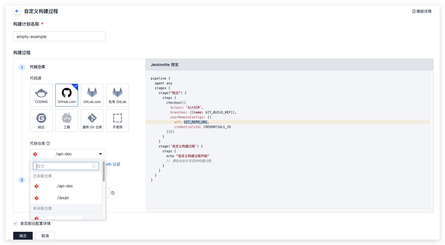
Task: Click 已关联仓库 group header
Action: [42, 176]
